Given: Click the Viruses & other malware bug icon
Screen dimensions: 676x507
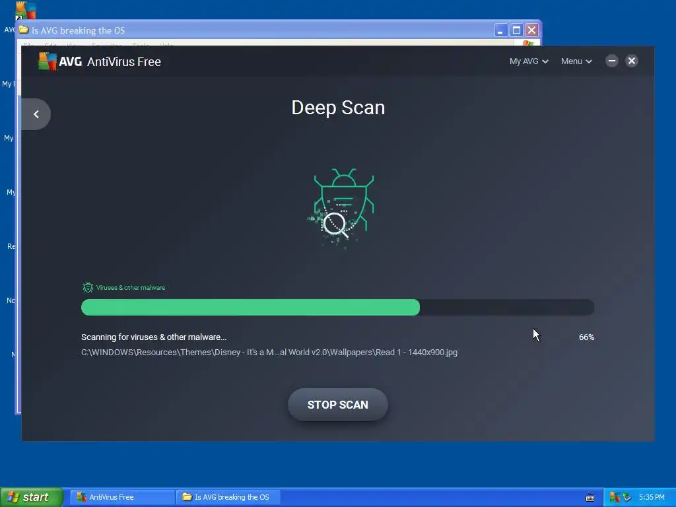Looking at the screenshot, I should (88, 288).
